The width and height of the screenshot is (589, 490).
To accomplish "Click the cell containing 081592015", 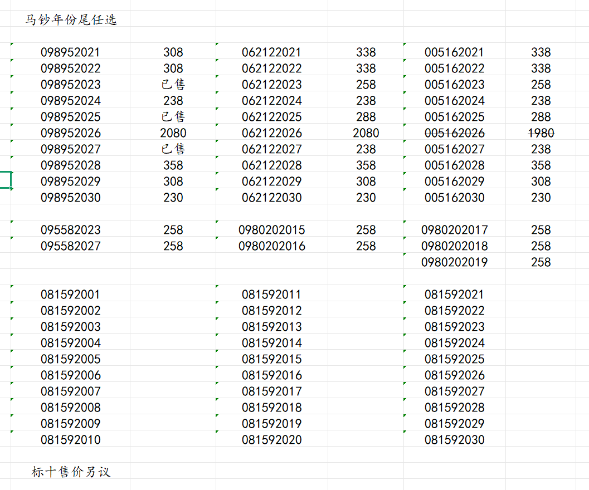I will pos(272,359).
